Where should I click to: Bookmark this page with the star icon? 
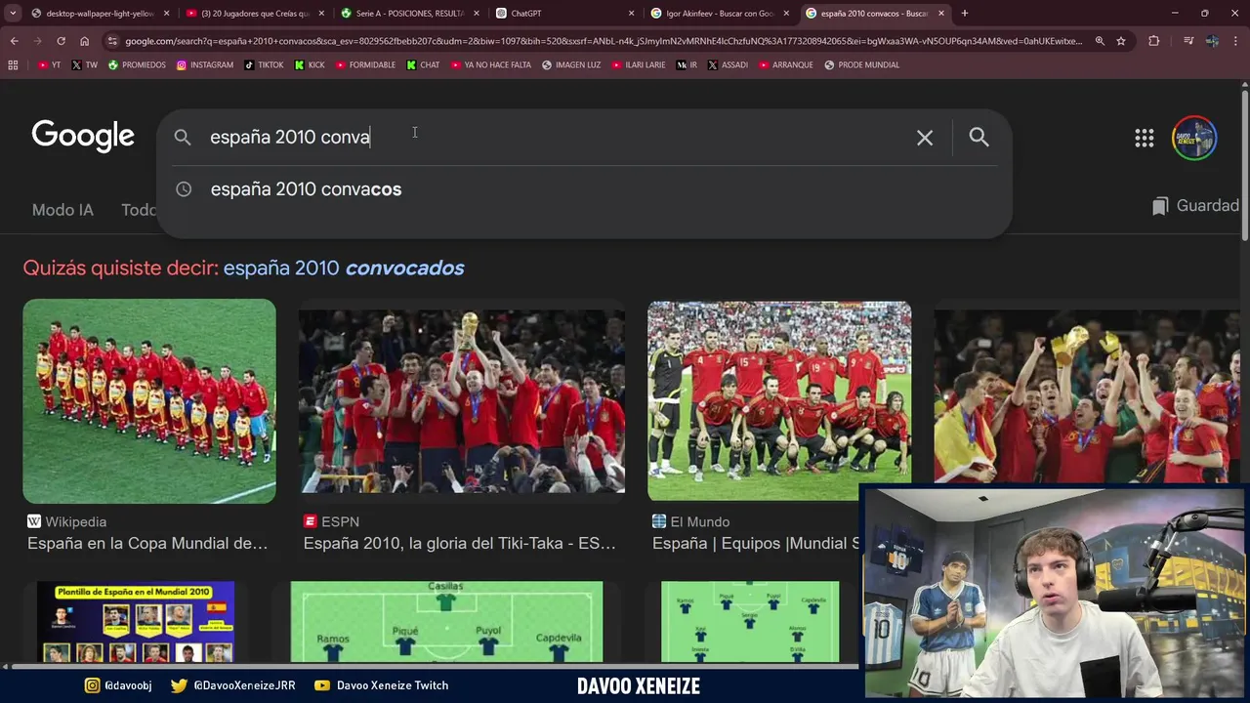1121,41
